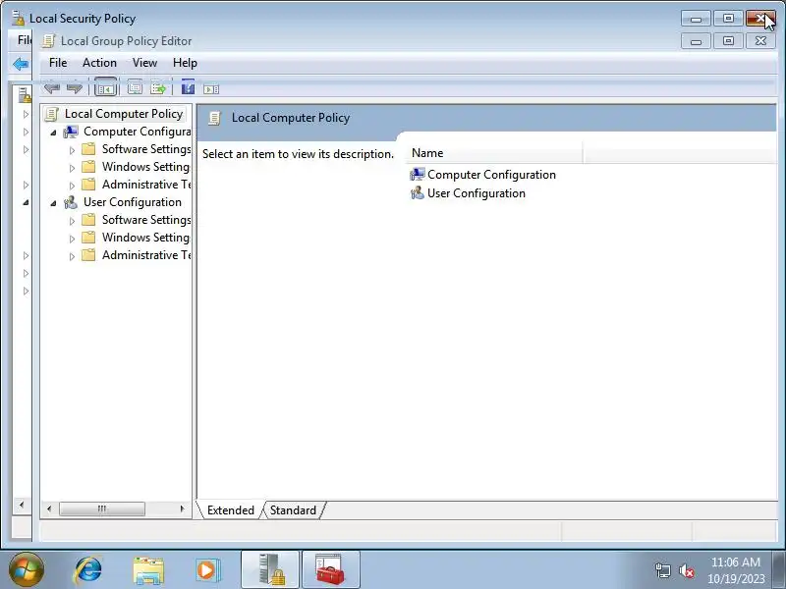The image size is (786, 589).
Task: Collapse the expanded node in Local Security Policy tree
Action: click(26, 202)
